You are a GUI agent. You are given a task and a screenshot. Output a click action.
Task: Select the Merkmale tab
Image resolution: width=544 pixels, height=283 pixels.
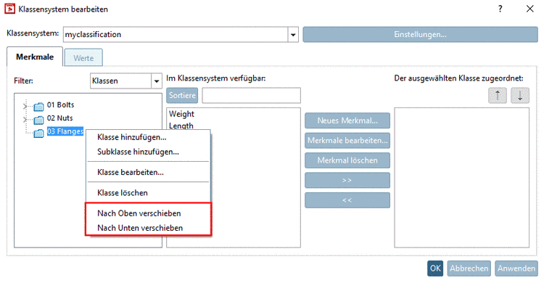pyautogui.click(x=35, y=57)
